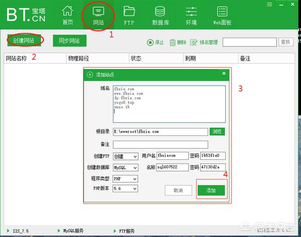This screenshot has height=237, width=301.
Task: Focus the site search field
Action: [249, 42]
